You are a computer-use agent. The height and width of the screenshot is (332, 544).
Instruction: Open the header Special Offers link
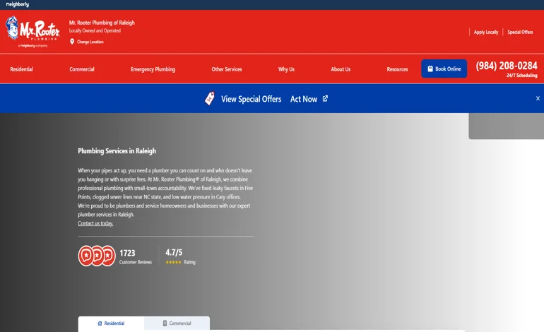coord(520,32)
